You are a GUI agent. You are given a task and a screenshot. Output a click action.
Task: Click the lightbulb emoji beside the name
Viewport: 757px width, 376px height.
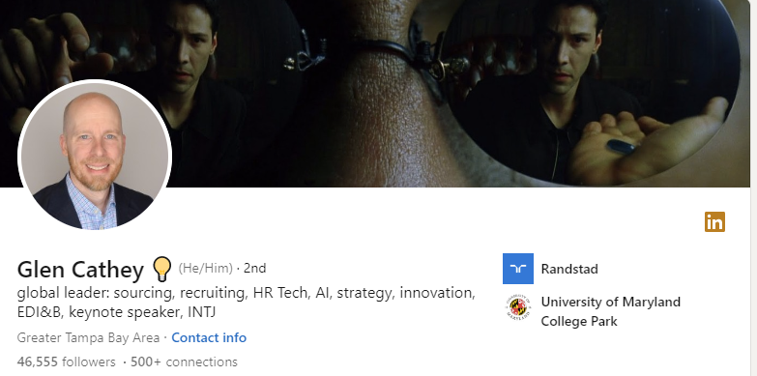click(161, 270)
